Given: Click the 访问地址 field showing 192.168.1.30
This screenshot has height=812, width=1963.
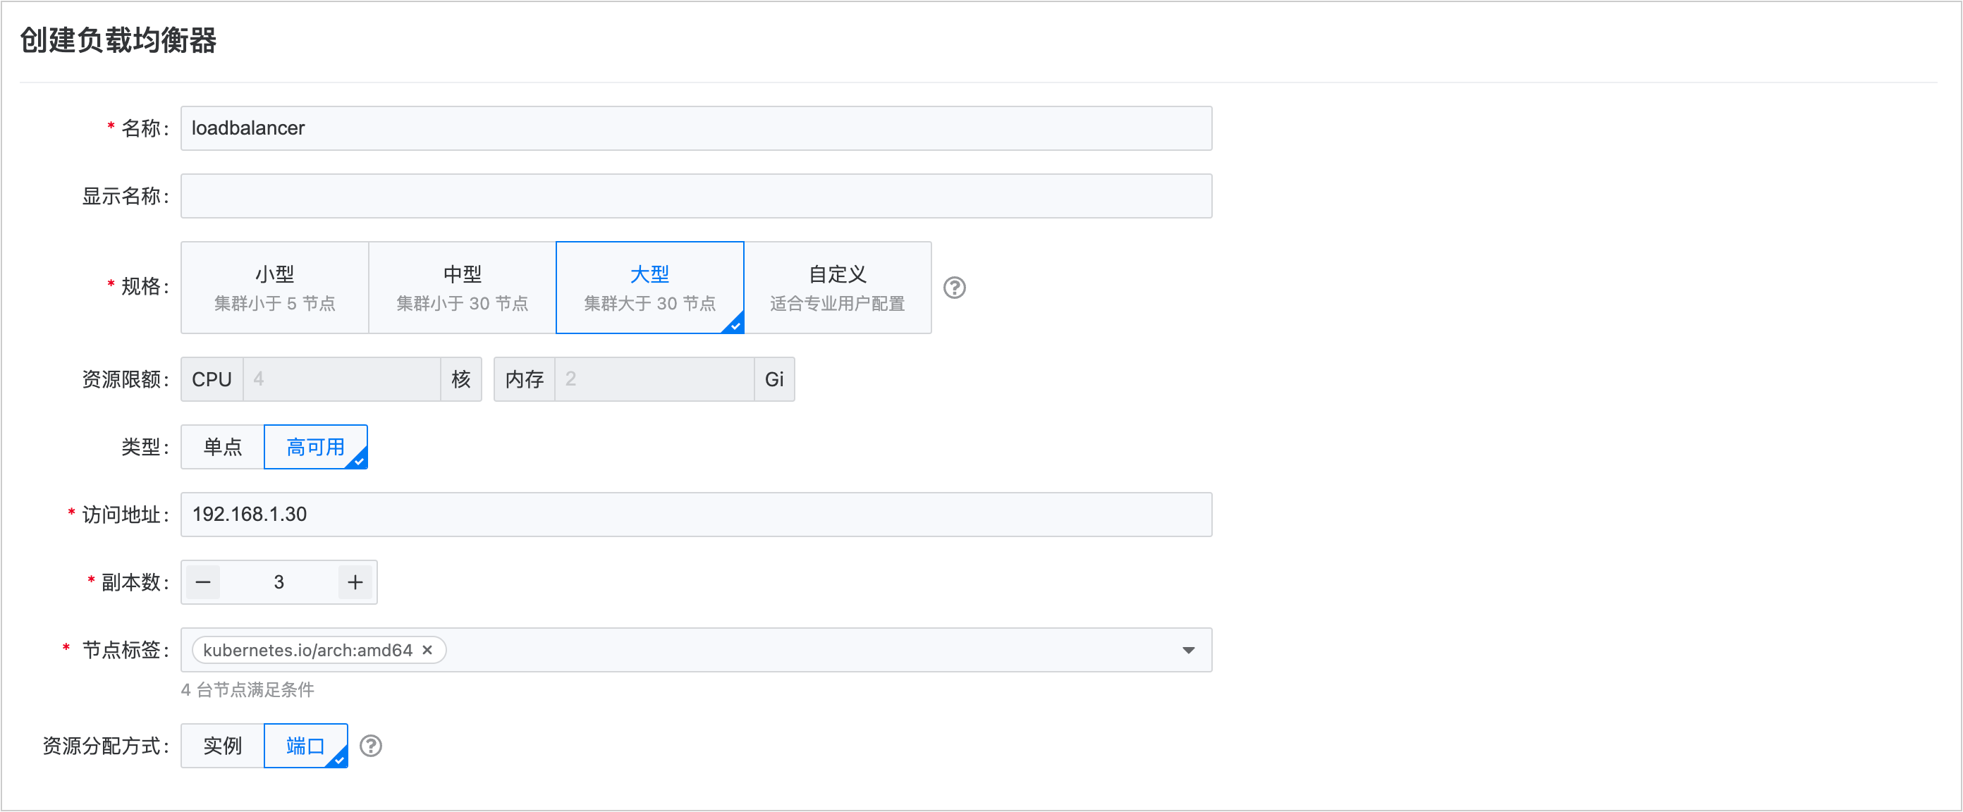Looking at the screenshot, I should tap(695, 514).
